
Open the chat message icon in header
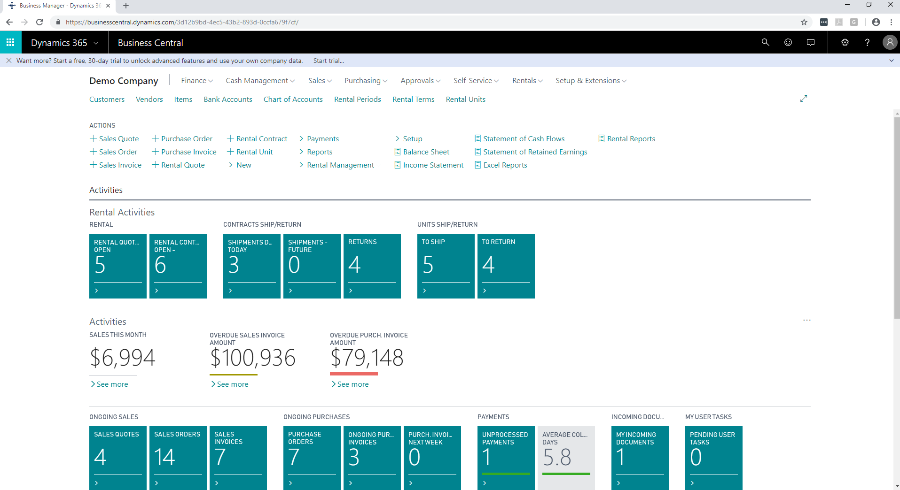[811, 42]
